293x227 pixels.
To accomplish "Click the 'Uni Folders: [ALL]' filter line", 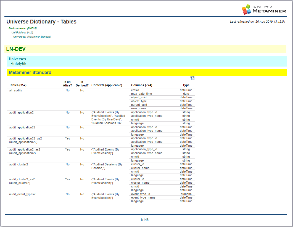I will tap(22, 33).
